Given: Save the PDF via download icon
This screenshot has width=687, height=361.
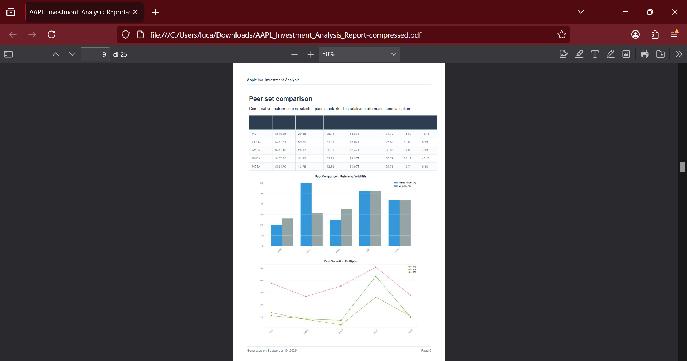Looking at the screenshot, I should point(661,54).
